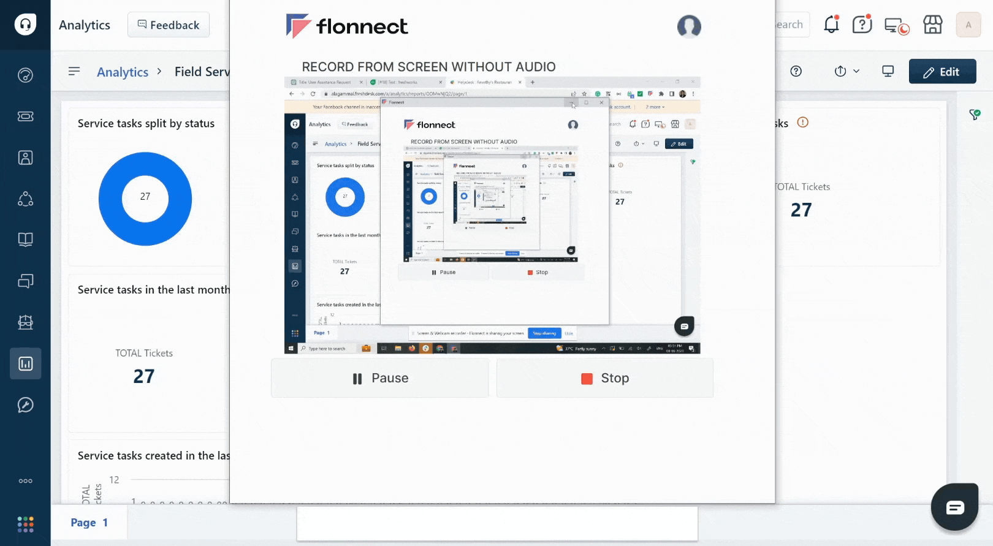Open the notifications bell icon
Screen dimensions: 993x546
coord(831,25)
